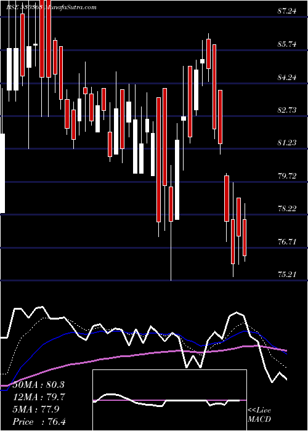This screenshot has width=308, height=431.
Task: Open the Live MACD inset chart
Action: (x=169, y=400)
